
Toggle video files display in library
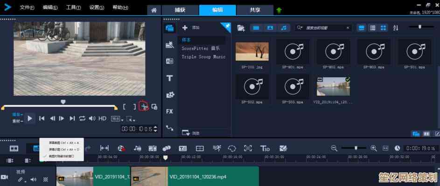(256, 28)
